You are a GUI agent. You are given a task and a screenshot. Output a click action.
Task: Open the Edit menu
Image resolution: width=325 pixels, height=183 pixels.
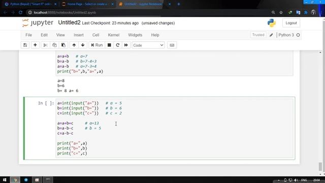coord(44,35)
